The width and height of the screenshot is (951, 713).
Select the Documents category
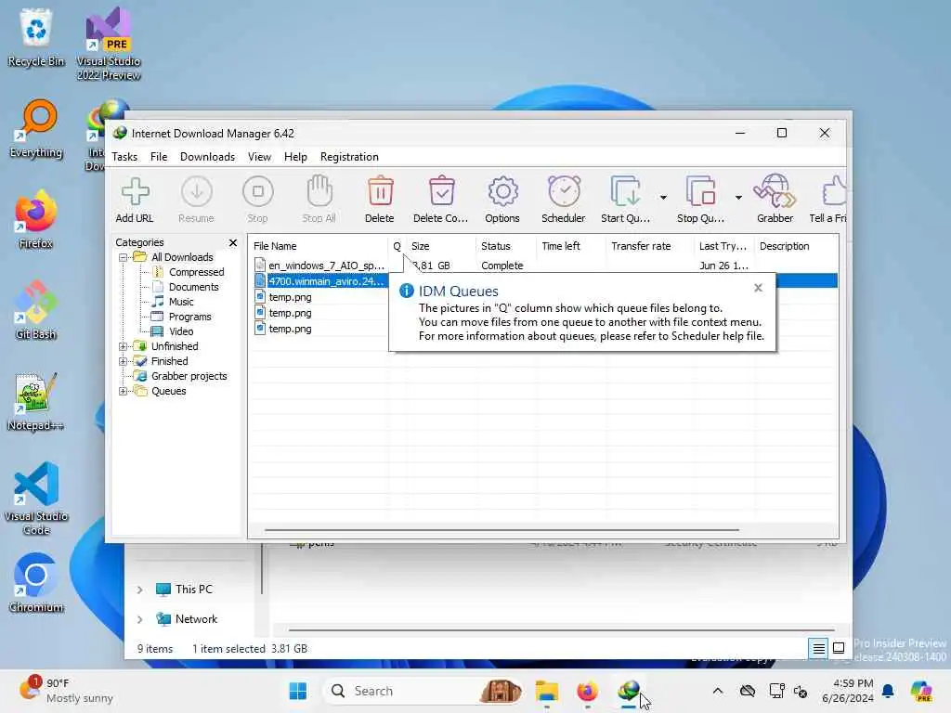(193, 288)
